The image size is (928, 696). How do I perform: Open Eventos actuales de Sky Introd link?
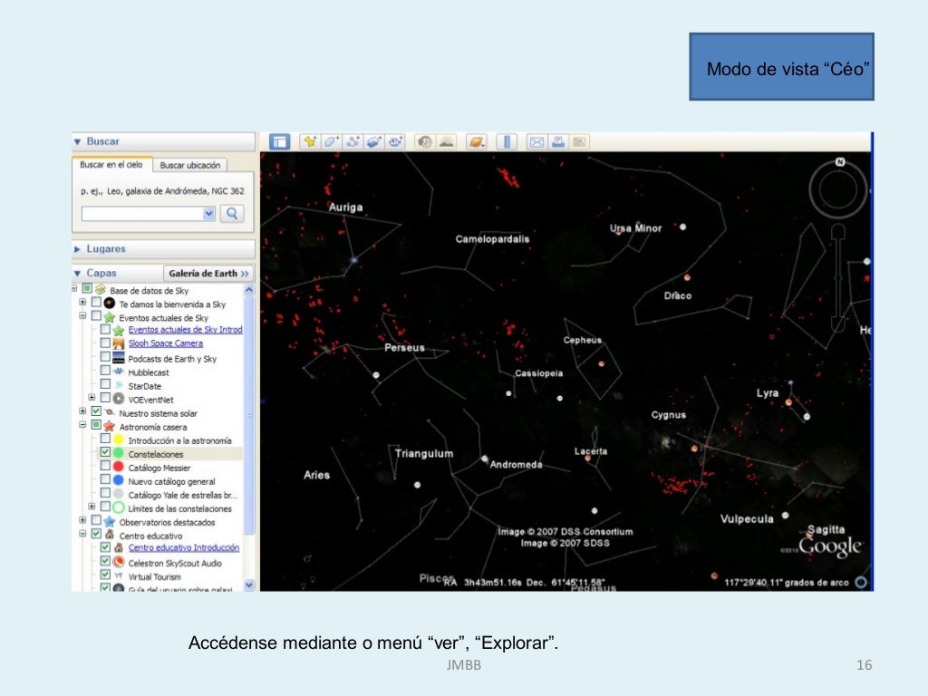click(185, 330)
